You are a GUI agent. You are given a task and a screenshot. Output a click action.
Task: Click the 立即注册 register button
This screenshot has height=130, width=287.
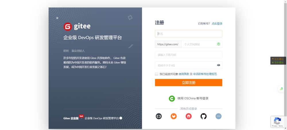point(189,83)
